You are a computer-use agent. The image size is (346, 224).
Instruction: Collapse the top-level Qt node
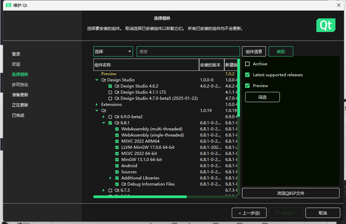tap(97, 111)
